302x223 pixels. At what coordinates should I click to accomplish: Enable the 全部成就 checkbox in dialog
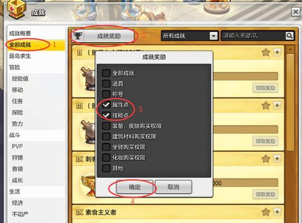106,73
